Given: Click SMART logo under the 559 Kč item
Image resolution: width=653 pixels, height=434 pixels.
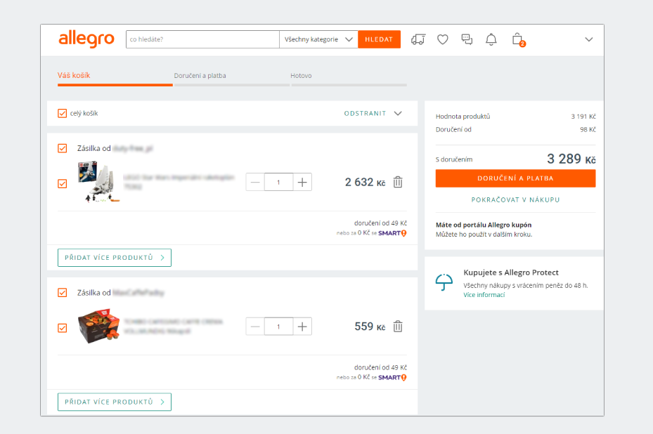Looking at the screenshot, I should coord(392,377).
